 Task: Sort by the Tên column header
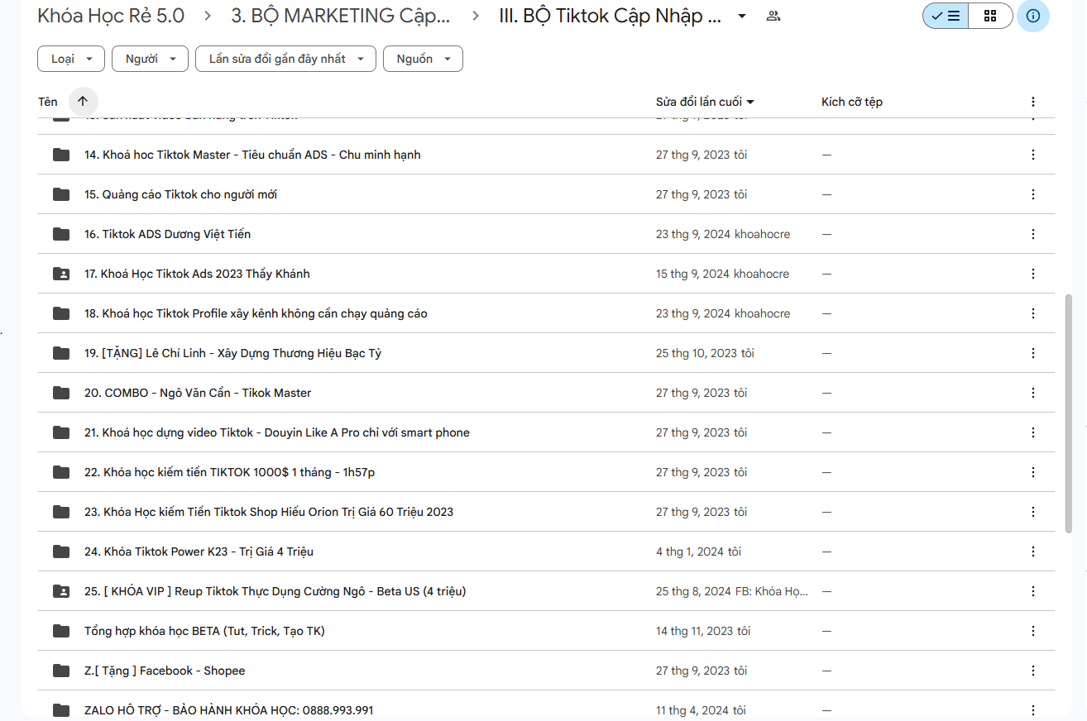48,102
